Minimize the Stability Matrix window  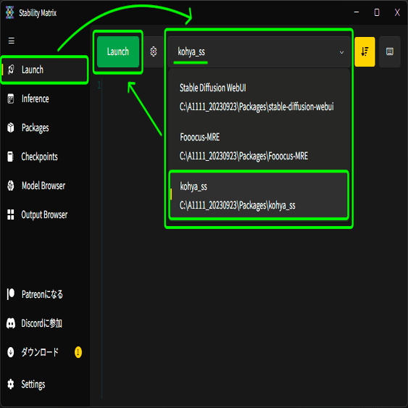click(357, 12)
